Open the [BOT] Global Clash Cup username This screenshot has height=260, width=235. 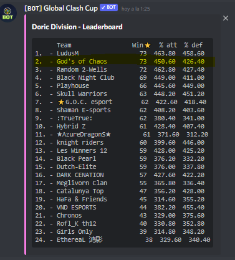[61, 8]
